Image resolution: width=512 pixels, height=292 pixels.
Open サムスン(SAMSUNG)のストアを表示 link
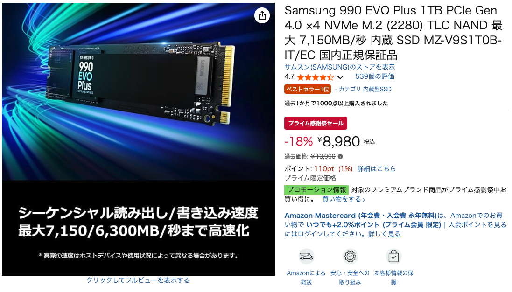(340, 67)
